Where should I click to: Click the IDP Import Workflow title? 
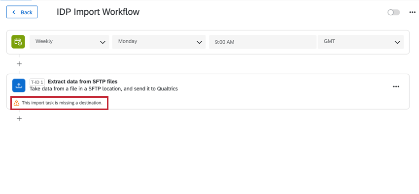coord(98,12)
